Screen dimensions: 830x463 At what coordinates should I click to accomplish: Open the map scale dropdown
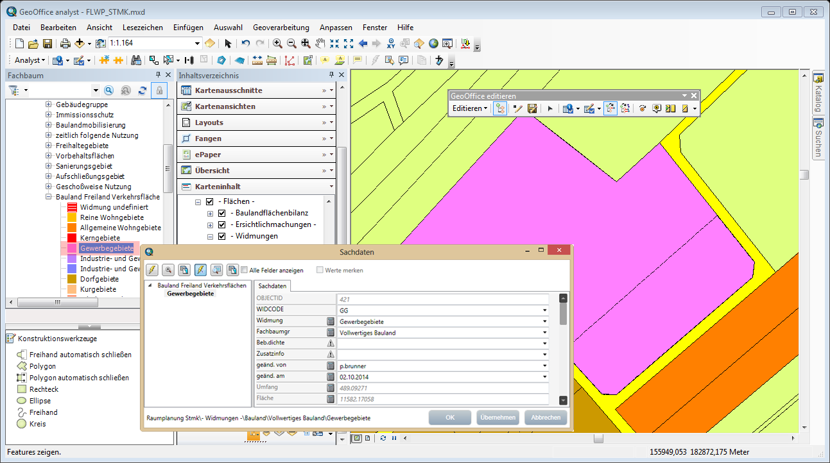(198, 44)
